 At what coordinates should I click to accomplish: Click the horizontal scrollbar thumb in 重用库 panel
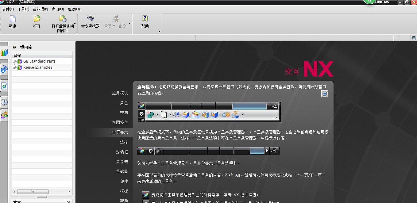33,192
